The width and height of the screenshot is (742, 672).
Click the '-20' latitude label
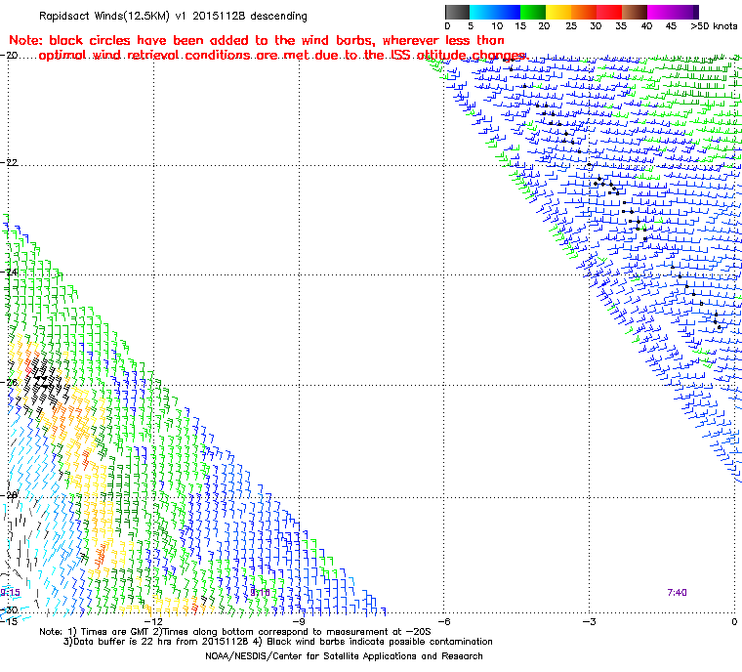(9, 56)
